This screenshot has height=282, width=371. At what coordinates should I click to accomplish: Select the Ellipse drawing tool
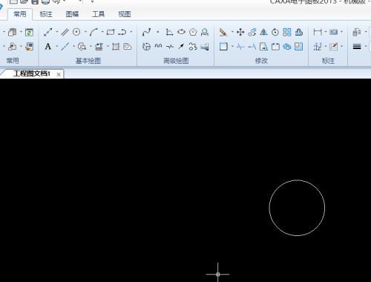[181, 32]
